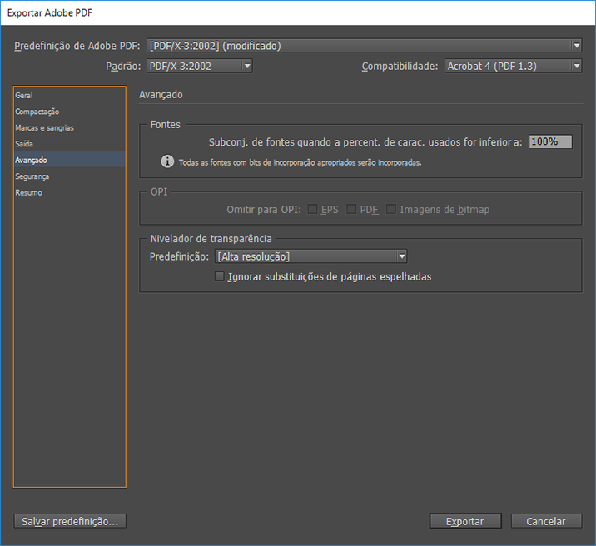Click the Exportar button

(465, 521)
